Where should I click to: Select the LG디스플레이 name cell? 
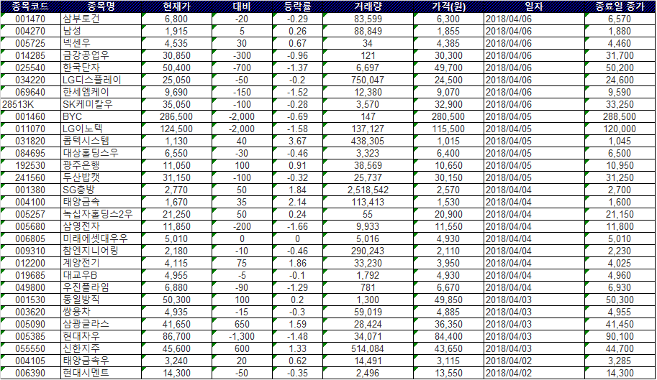[x=101, y=80]
